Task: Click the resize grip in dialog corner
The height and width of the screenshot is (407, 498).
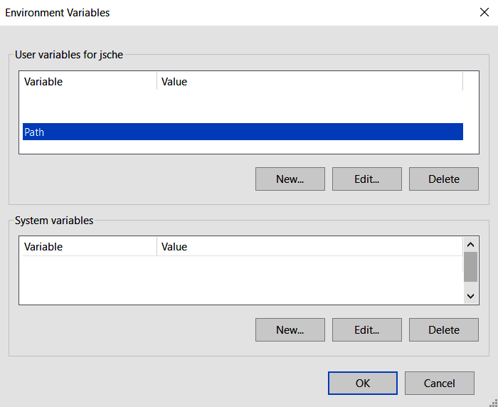Action: (492, 402)
